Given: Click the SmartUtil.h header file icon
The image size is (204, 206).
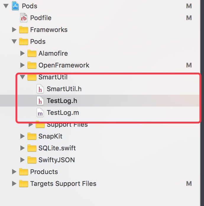Looking at the screenshot, I should click(40, 89).
